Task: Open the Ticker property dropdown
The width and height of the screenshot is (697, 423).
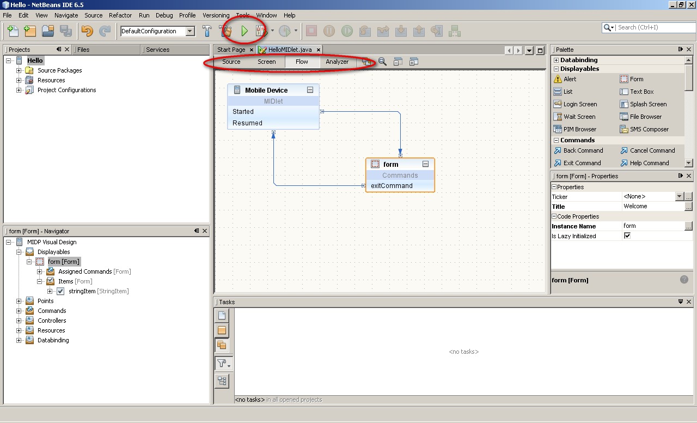Action: click(679, 197)
